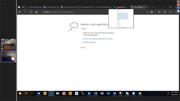This screenshot has height=101, width=180.
Task: Open Task View on the taskbar
Action: pyautogui.click(x=32, y=93)
